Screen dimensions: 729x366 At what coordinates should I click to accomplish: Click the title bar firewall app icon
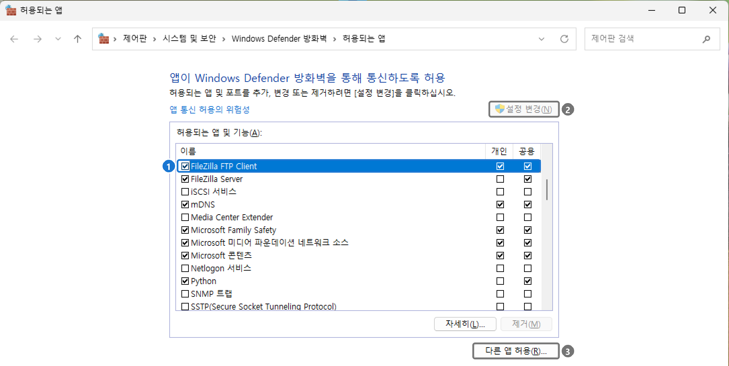[11, 10]
